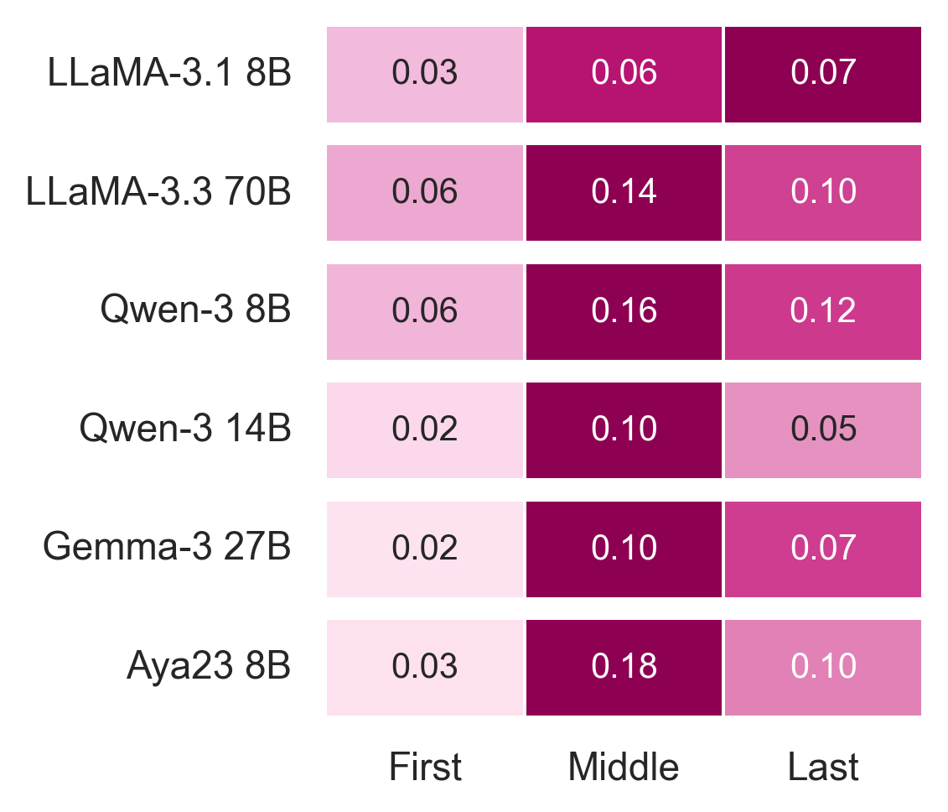Click the Gemma-3 27B Last cell
The width and height of the screenshot is (948, 812).
[823, 549]
